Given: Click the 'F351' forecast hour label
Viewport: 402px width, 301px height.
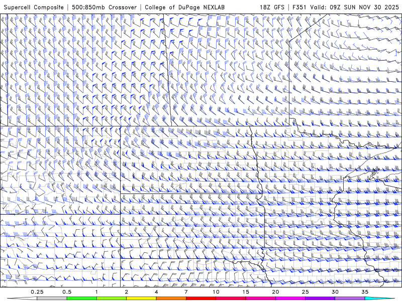Looking at the screenshot, I should point(300,7).
